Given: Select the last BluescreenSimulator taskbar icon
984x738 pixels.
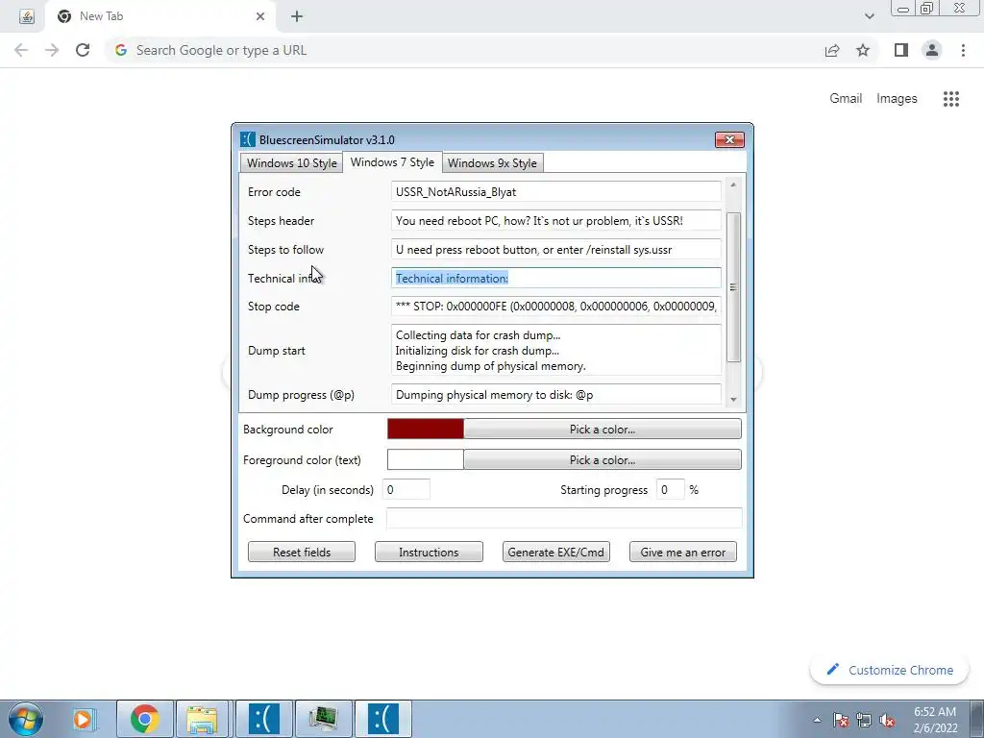Looking at the screenshot, I should point(382,719).
